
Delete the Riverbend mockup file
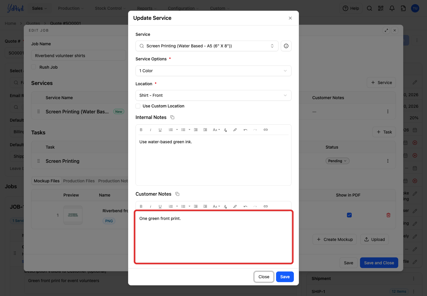388,215
